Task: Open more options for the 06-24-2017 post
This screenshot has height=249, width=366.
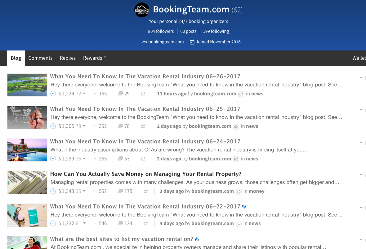Action: 362,142
